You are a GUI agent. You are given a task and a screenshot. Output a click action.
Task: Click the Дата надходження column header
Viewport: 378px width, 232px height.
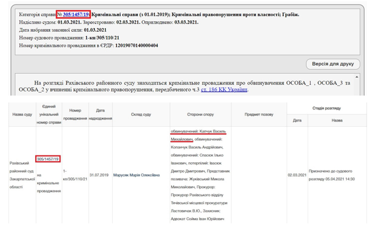pos(100,115)
